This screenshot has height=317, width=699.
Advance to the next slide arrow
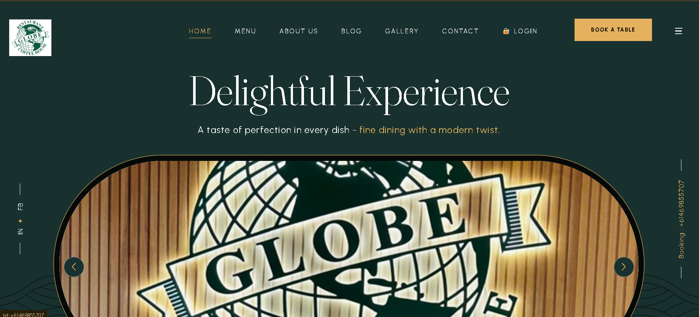[x=624, y=267]
